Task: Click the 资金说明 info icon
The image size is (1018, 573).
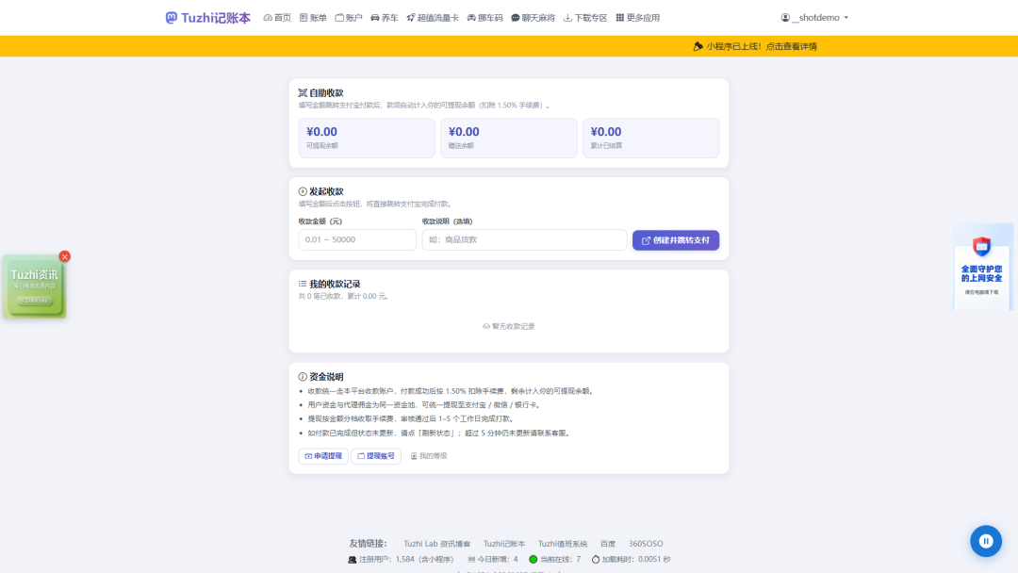Action: pos(303,376)
